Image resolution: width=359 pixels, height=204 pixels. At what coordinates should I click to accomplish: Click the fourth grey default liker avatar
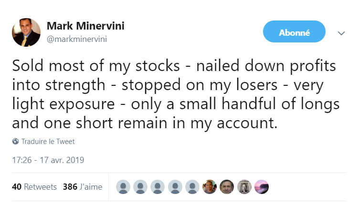click(175, 187)
